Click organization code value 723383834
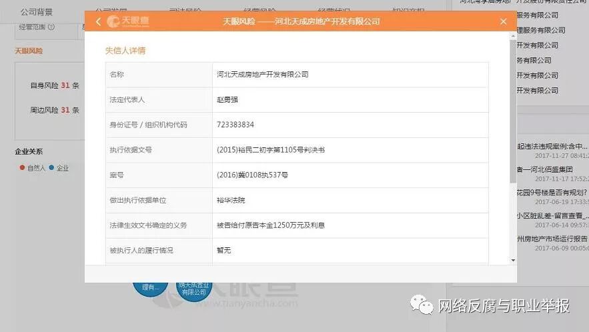This screenshot has width=589, height=332. (235, 125)
